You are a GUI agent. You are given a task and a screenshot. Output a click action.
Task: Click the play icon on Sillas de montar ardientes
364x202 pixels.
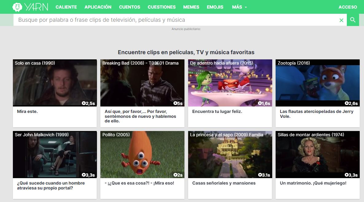click(347, 175)
